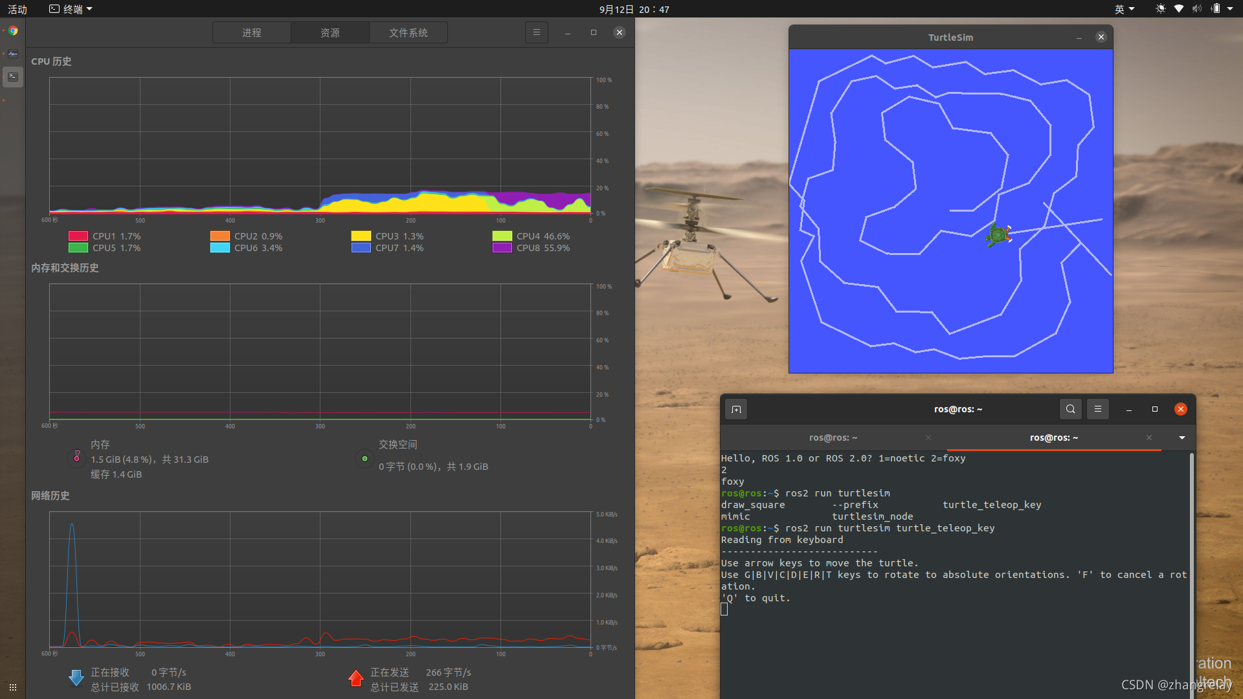Open System Monitor hamburger menu
Image resolution: width=1243 pixels, height=699 pixels.
(536, 32)
